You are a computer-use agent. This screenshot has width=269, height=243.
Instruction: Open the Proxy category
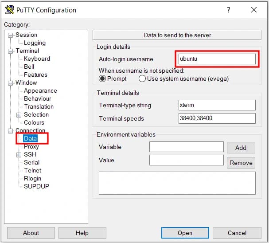pyautogui.click(x=31, y=147)
